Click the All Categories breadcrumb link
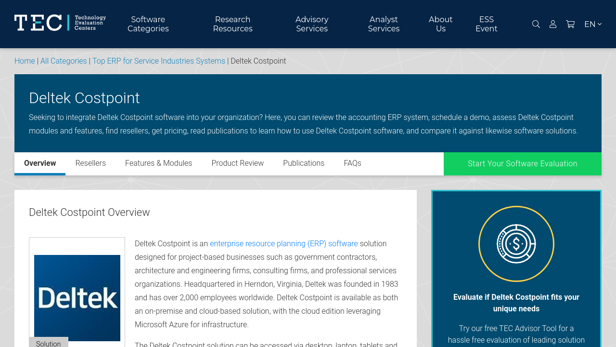Viewport: 616px width, 347px height. pos(64,61)
